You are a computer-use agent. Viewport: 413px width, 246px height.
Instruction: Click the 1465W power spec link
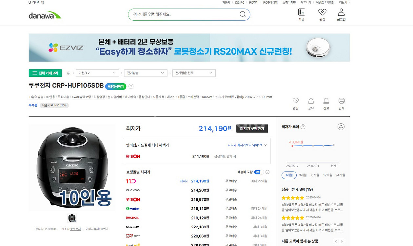(206, 97)
